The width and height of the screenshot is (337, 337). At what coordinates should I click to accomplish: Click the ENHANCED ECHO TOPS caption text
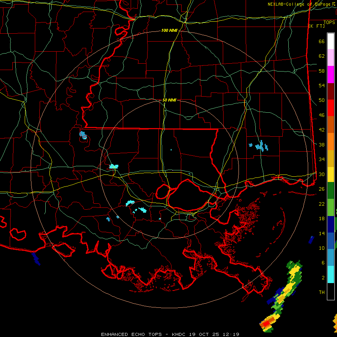pyautogui.click(x=131, y=334)
